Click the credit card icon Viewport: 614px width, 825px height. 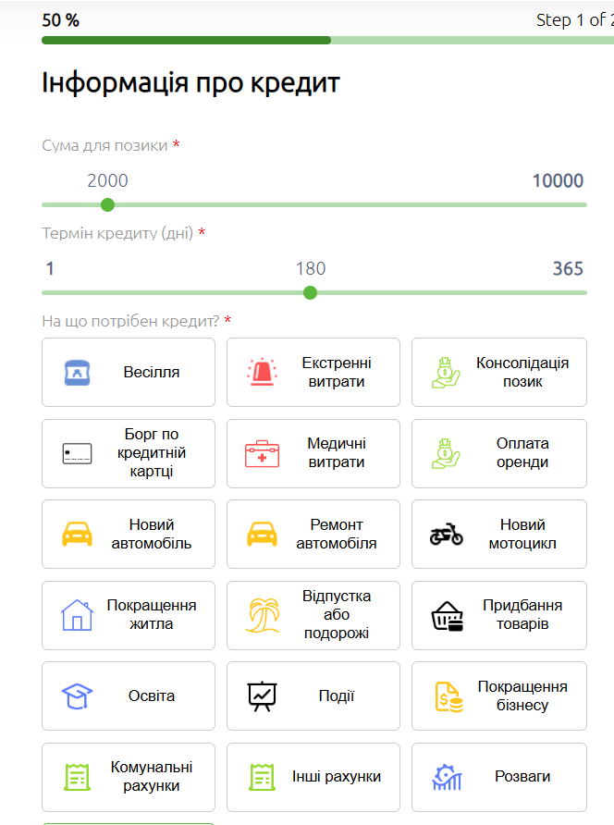(78, 453)
